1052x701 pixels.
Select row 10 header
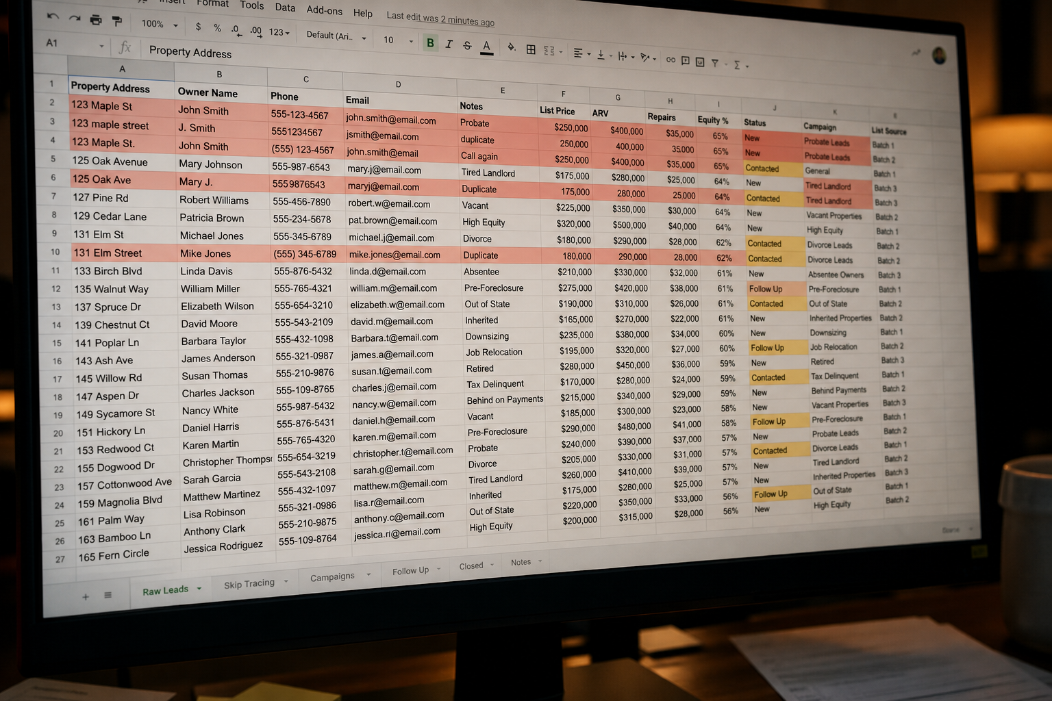55,252
